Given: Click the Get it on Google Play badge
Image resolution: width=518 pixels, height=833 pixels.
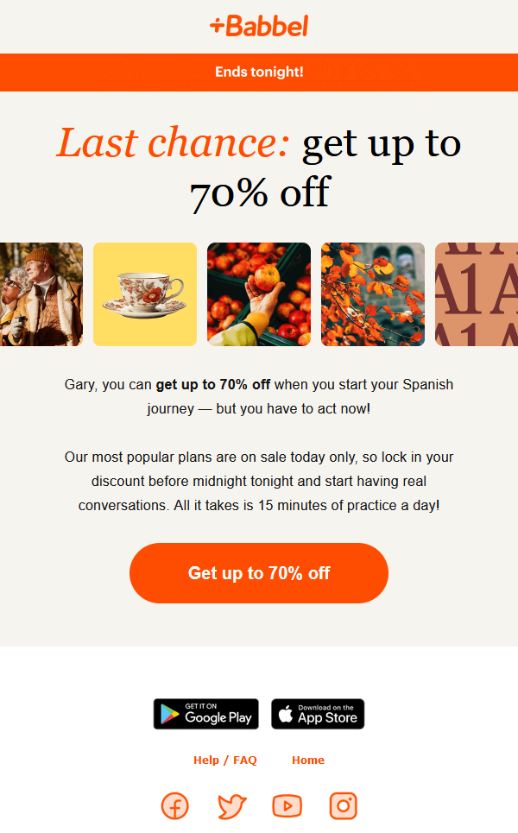Looking at the screenshot, I should pos(205,714).
